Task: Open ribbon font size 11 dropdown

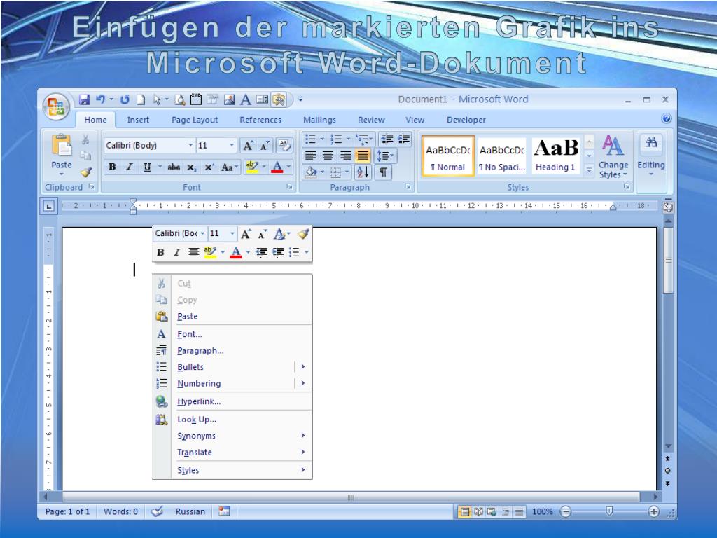Action: tap(232, 146)
